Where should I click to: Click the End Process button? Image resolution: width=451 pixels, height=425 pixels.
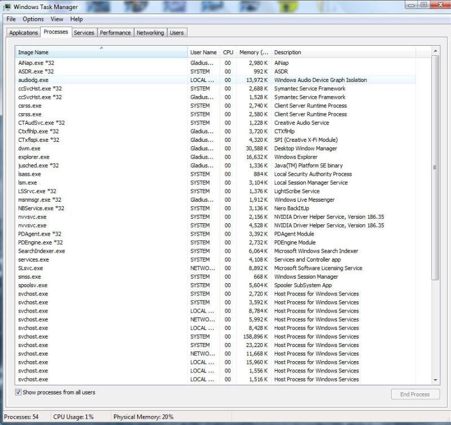pos(415,394)
